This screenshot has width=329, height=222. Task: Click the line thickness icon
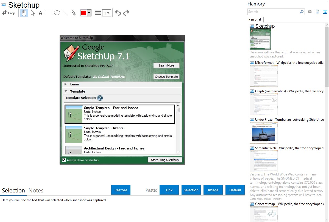(x=98, y=13)
